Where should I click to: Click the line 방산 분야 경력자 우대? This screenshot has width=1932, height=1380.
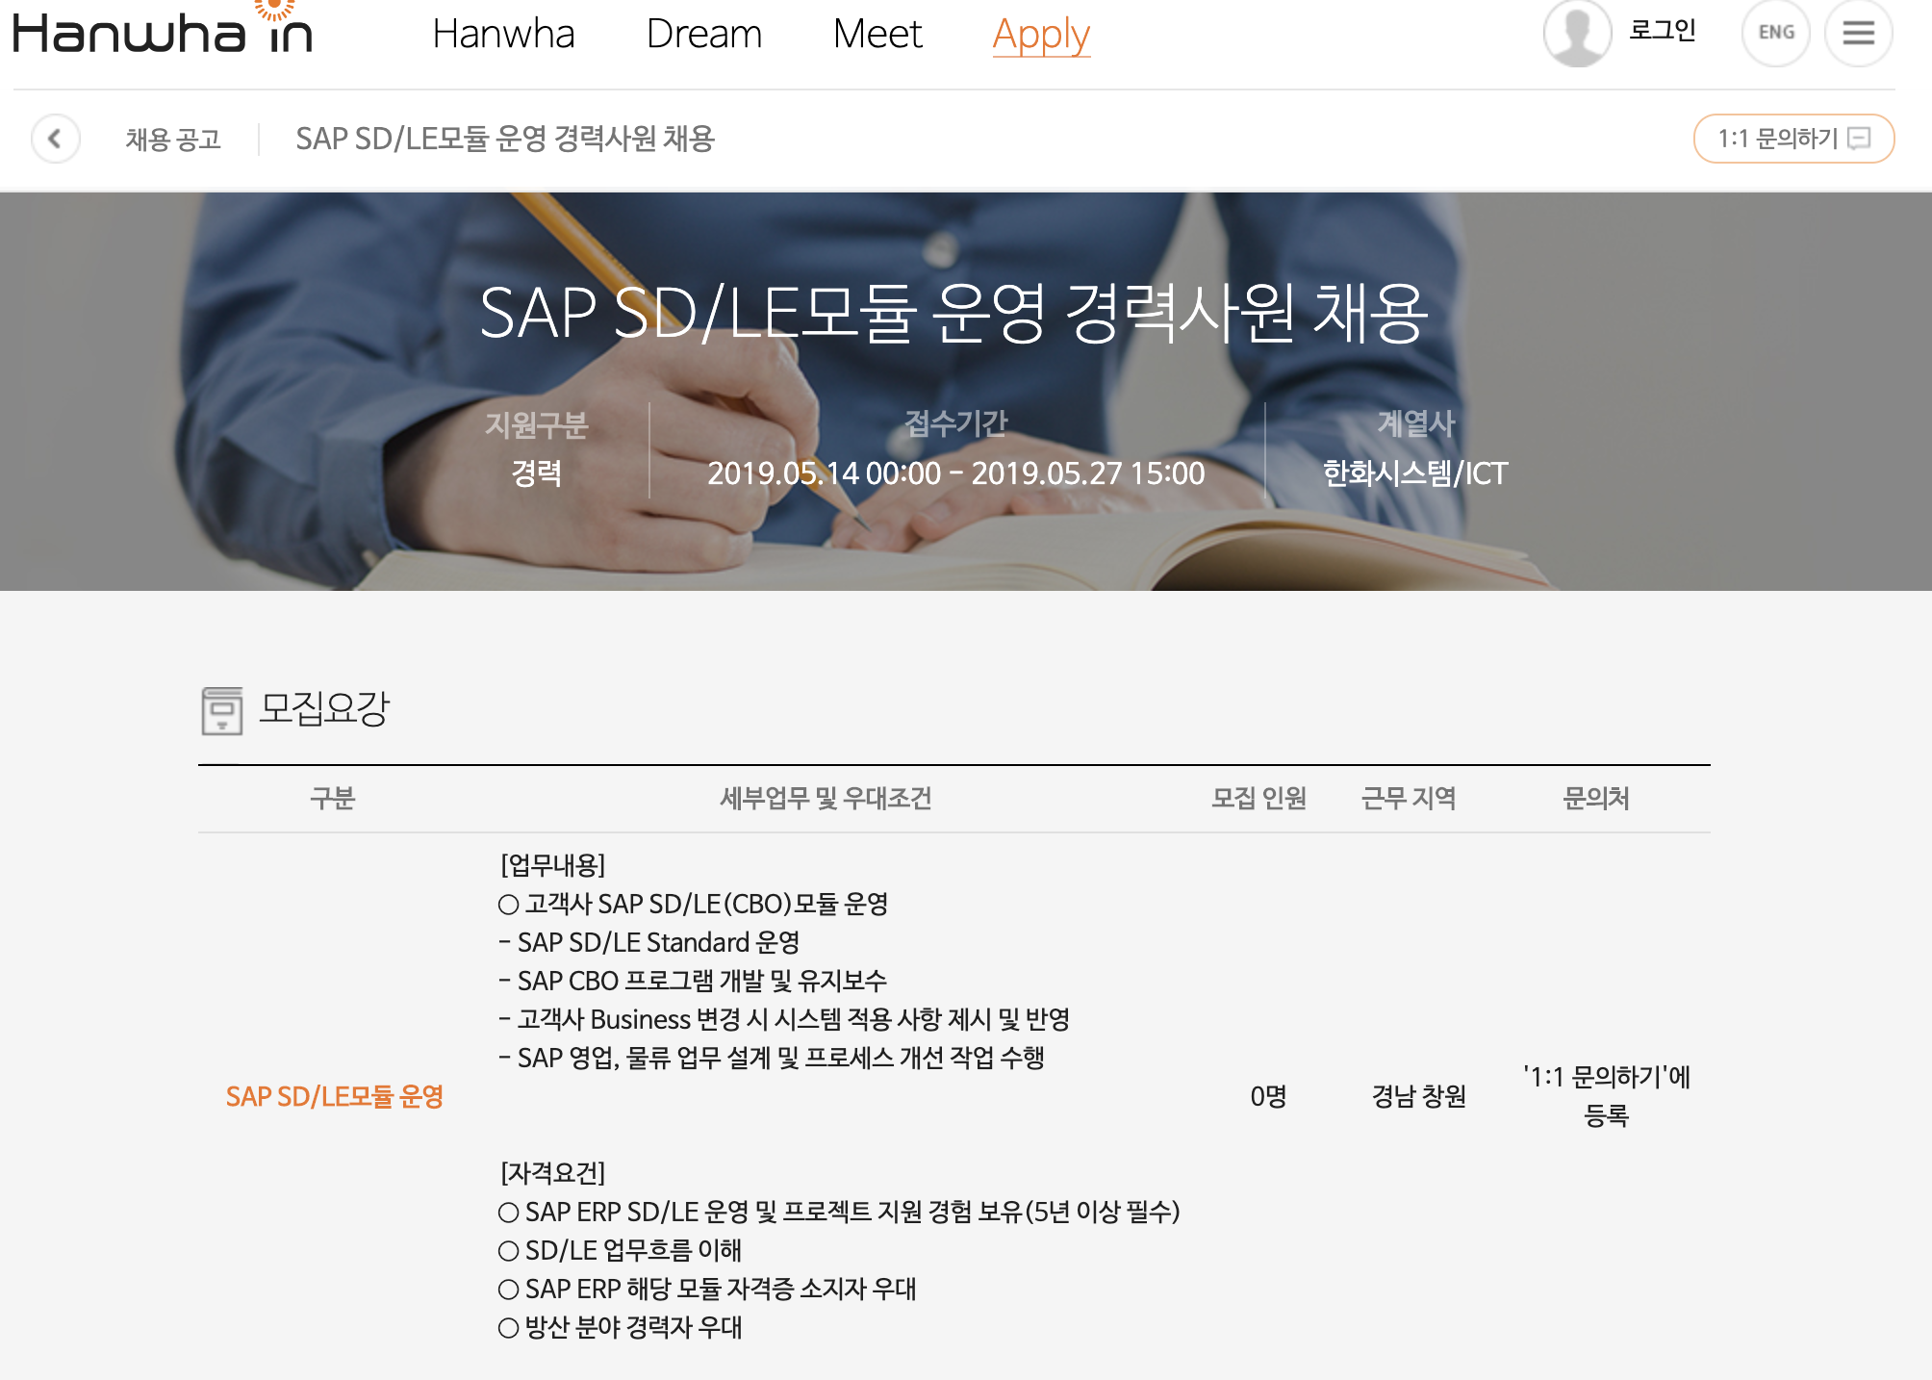pyautogui.click(x=621, y=1327)
